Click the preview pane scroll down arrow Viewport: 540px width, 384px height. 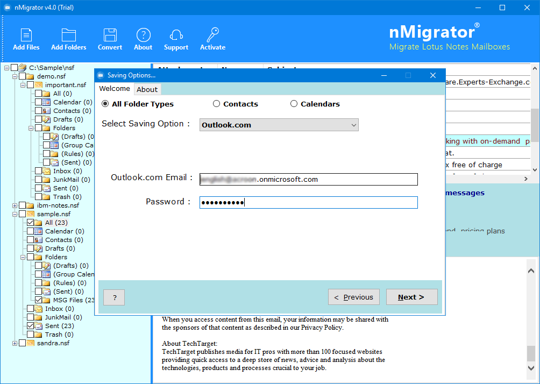pos(531,368)
